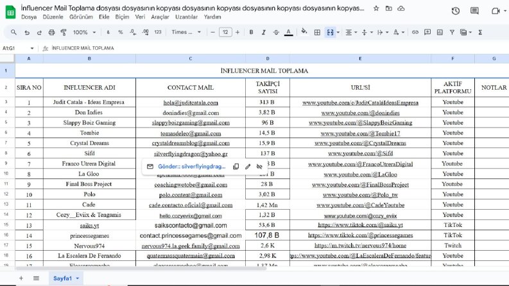509x286 pixels.
Task: Open the functions sigma menu
Action: tap(480, 32)
